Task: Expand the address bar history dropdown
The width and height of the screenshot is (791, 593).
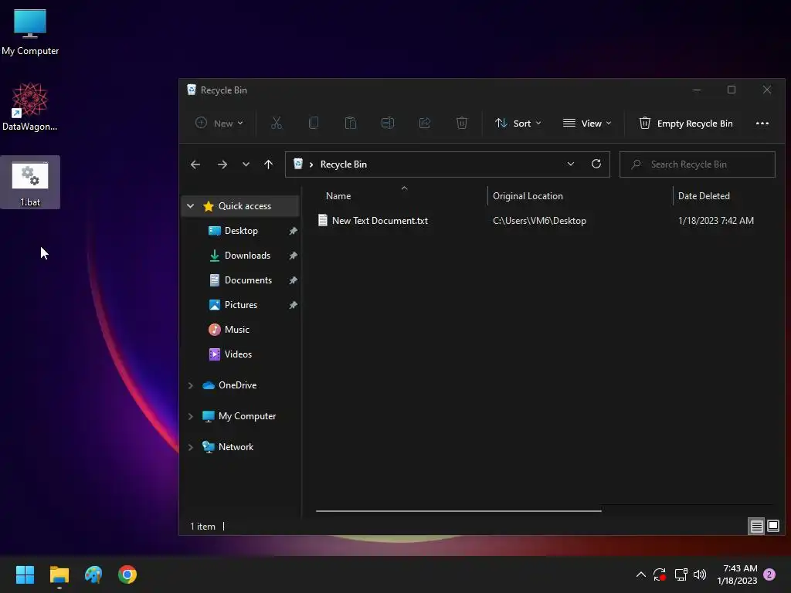Action: pyautogui.click(x=571, y=164)
